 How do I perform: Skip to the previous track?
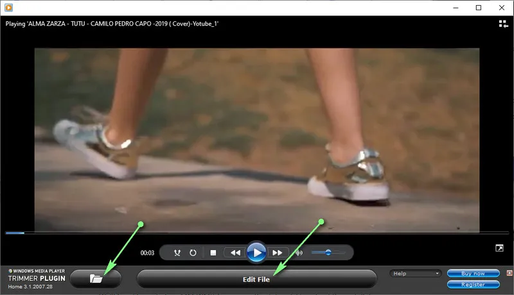235,253
